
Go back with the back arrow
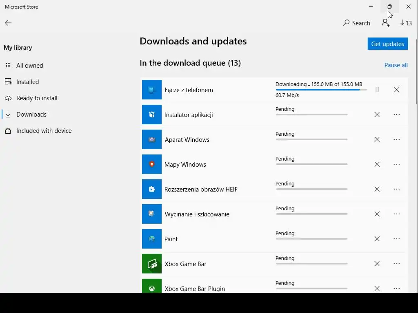[8, 23]
